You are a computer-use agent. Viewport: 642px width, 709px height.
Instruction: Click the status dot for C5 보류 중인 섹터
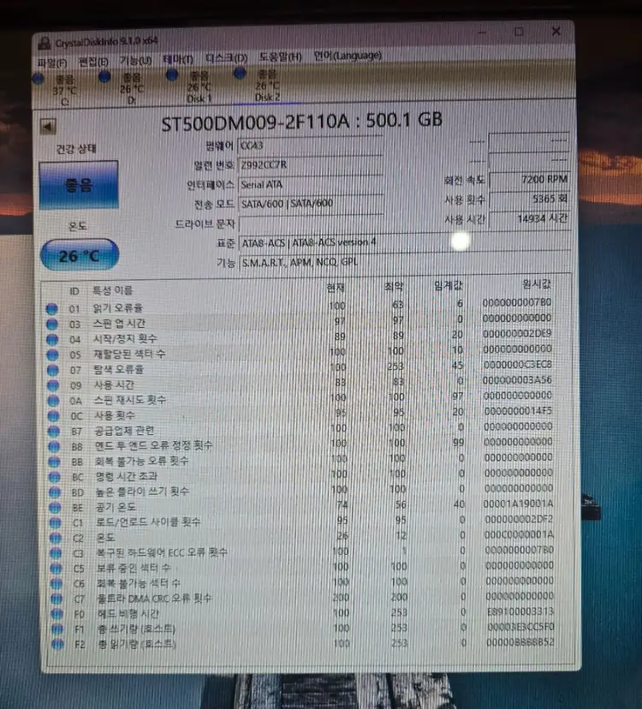coord(56,569)
